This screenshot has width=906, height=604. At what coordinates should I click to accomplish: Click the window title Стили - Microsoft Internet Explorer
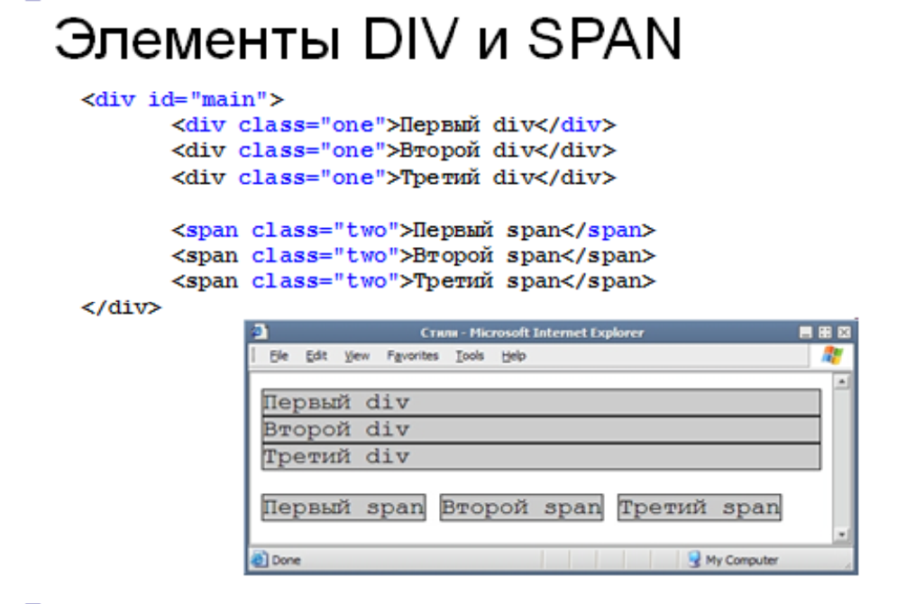pos(532,333)
